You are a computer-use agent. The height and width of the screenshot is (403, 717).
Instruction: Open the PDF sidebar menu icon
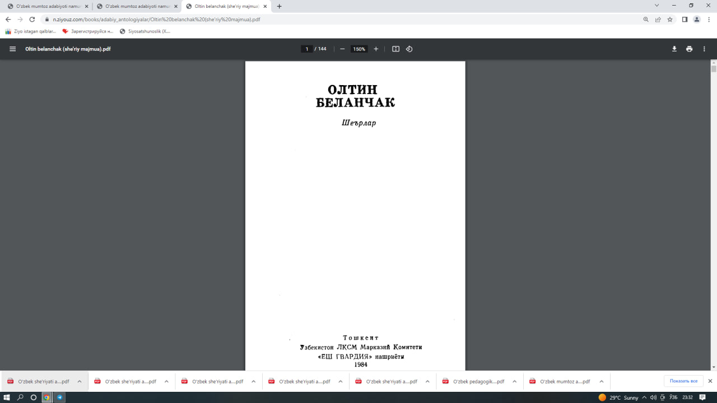tap(12, 49)
